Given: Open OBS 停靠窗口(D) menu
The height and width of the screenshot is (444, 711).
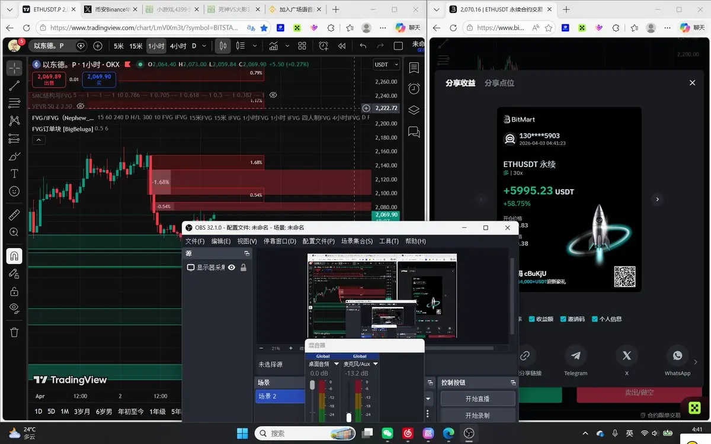Looking at the screenshot, I should tap(280, 241).
